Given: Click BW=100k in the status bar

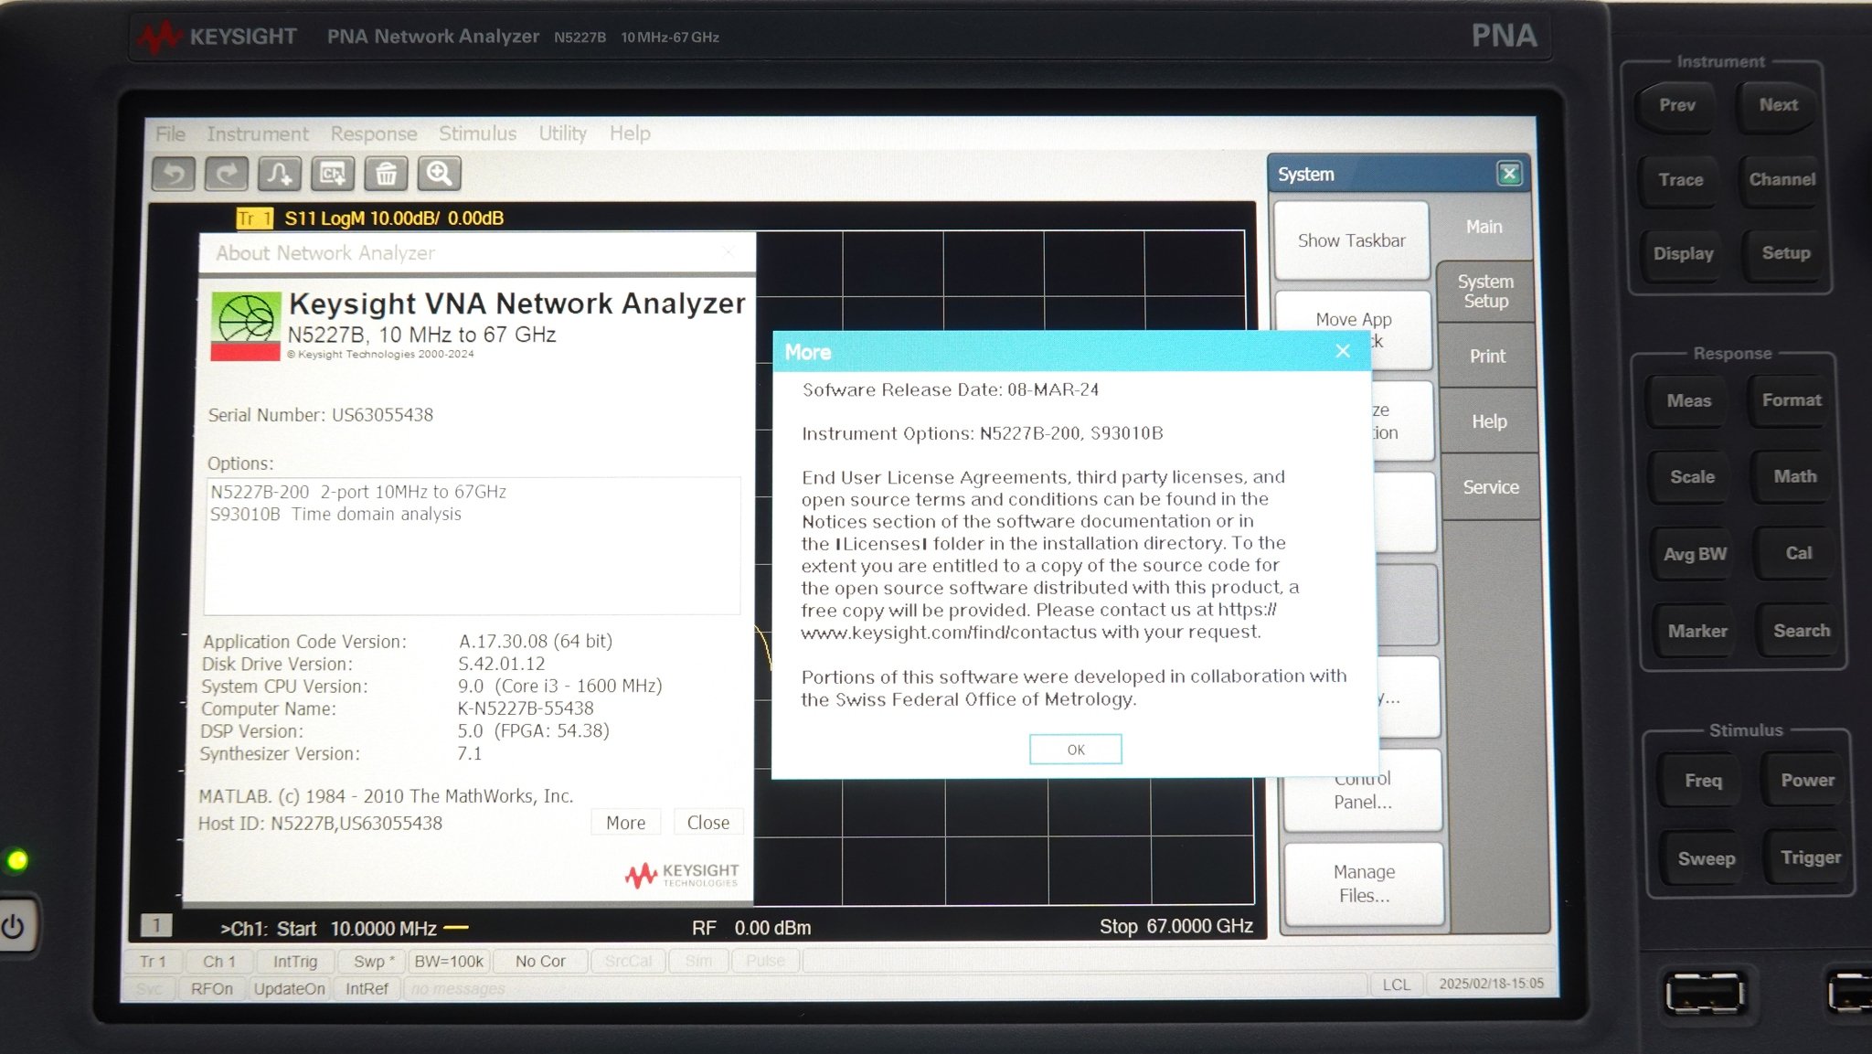Looking at the screenshot, I should [x=449, y=962].
